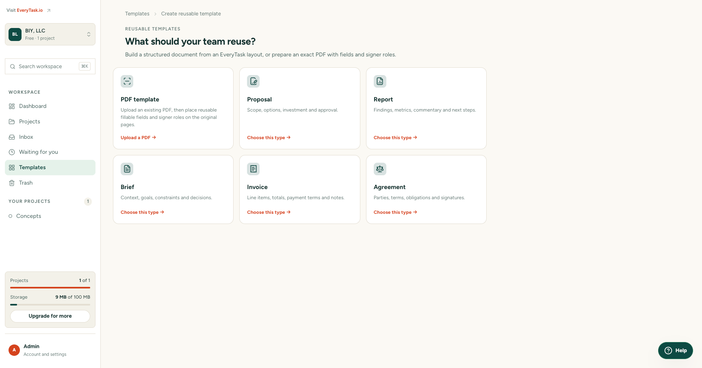Choose this type under Brief
The height and width of the screenshot is (368, 702).
[x=142, y=212]
